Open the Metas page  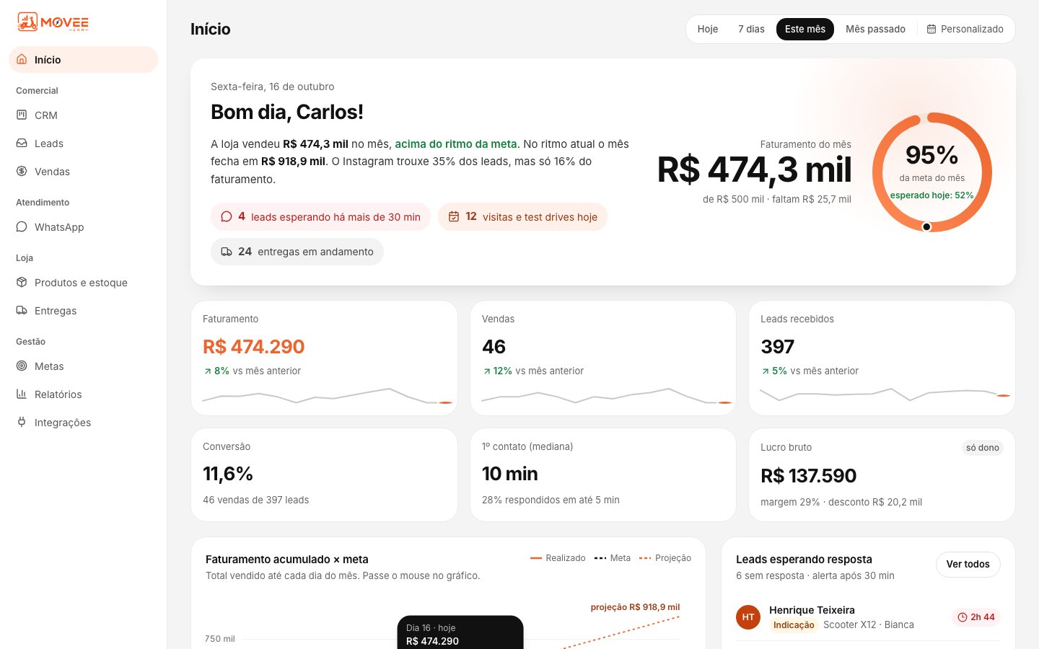[x=83, y=366]
